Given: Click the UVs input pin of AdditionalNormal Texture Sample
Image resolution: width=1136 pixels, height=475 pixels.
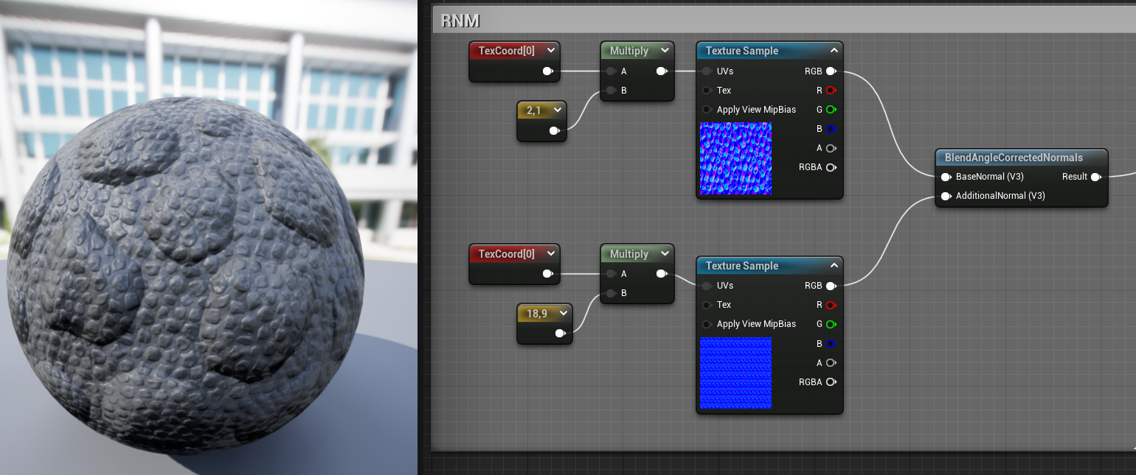Looking at the screenshot, I should [707, 286].
